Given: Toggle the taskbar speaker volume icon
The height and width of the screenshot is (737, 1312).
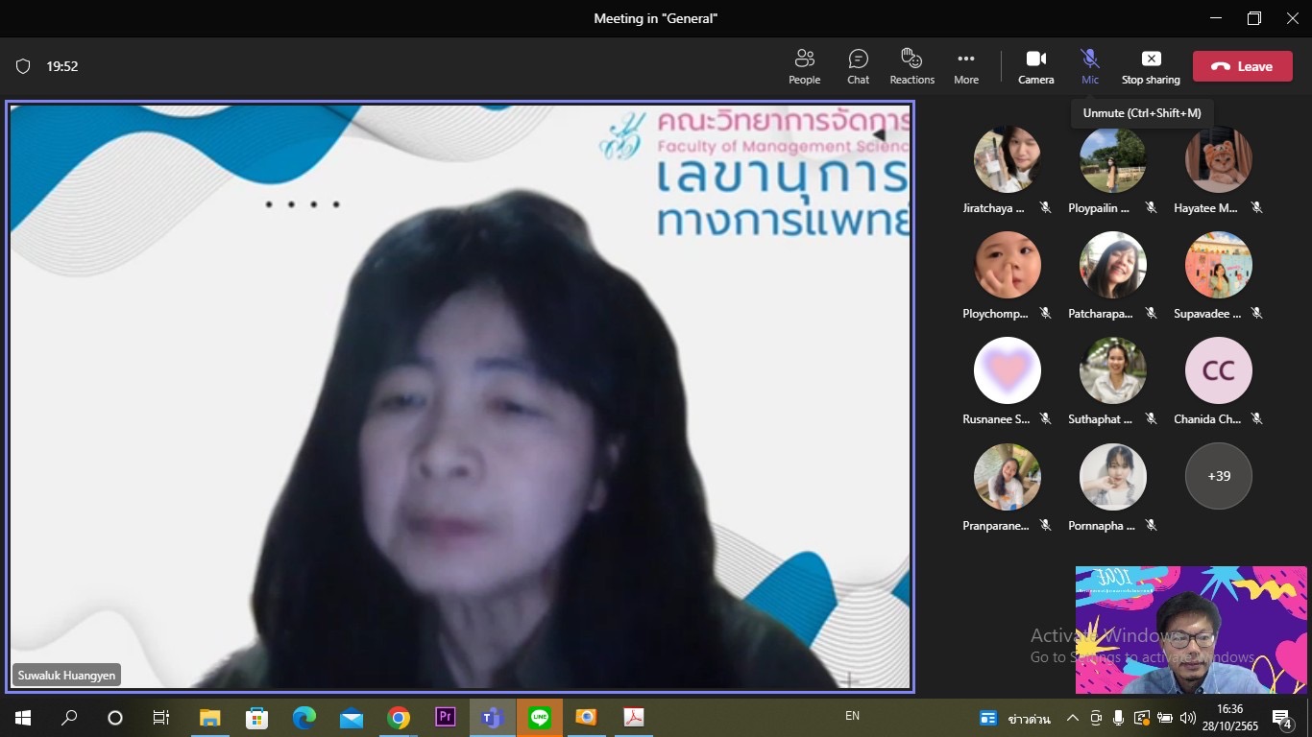Looking at the screenshot, I should (1187, 718).
